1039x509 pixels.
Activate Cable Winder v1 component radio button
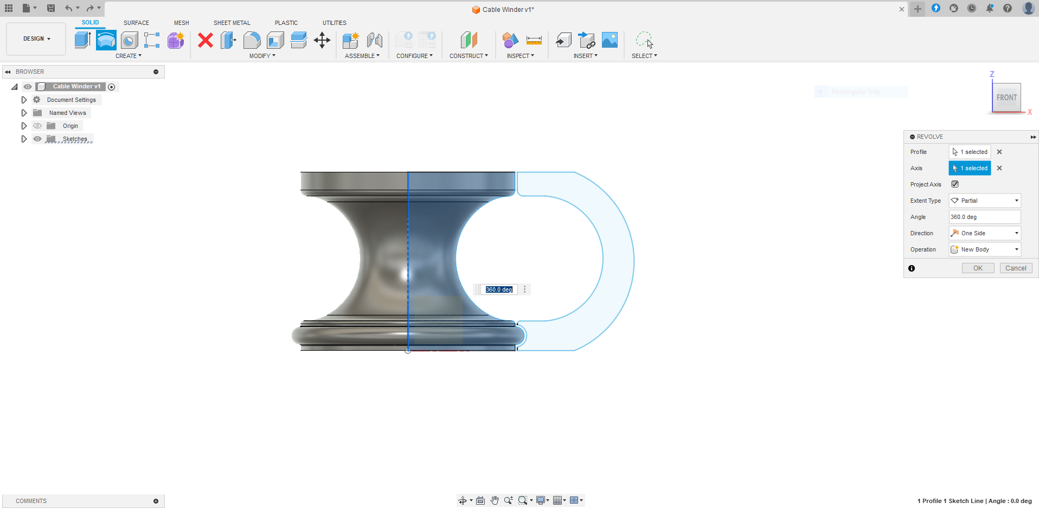[112, 87]
